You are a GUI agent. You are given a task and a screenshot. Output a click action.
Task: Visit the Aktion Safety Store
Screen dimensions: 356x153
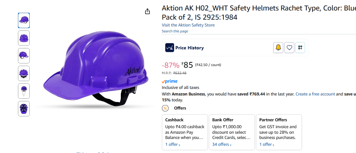(x=188, y=25)
